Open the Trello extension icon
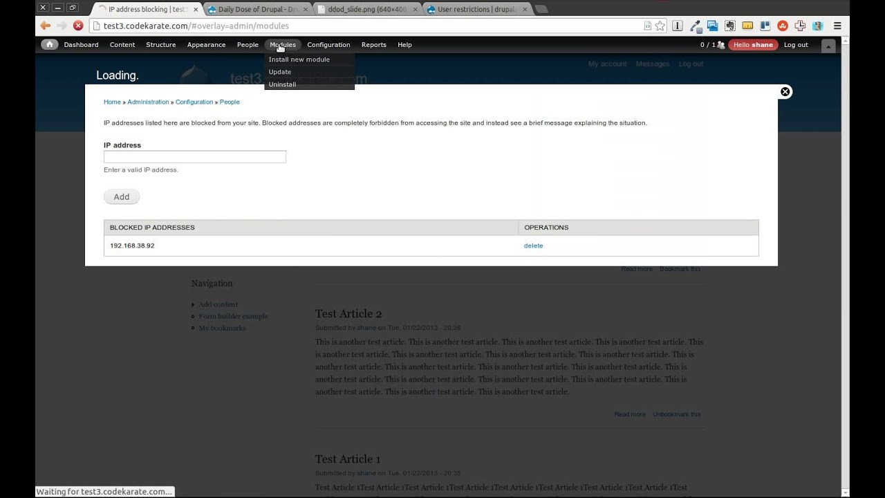The image size is (885, 498). tap(765, 26)
